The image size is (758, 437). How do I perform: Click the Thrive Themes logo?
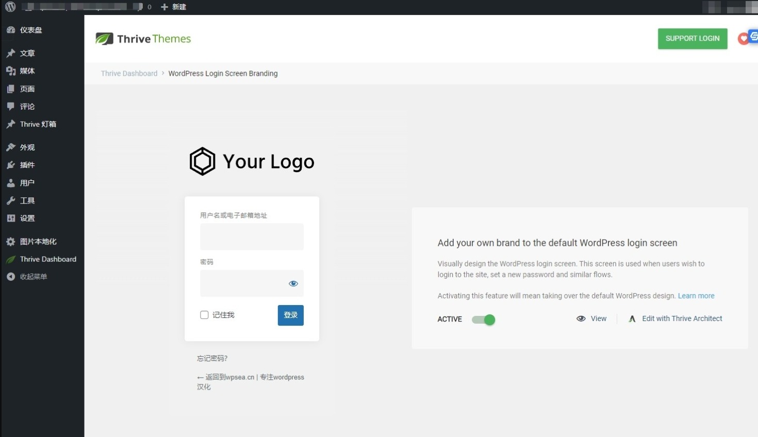click(x=143, y=39)
